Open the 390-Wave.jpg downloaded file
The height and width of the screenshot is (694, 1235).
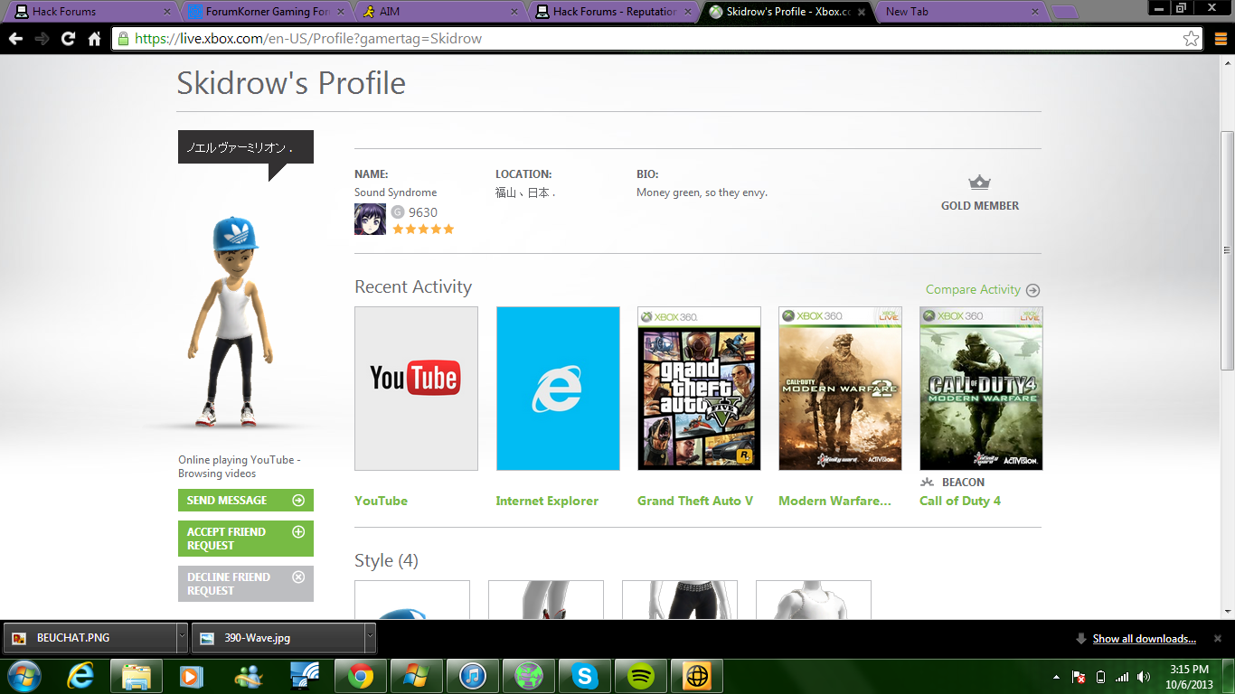[278, 638]
